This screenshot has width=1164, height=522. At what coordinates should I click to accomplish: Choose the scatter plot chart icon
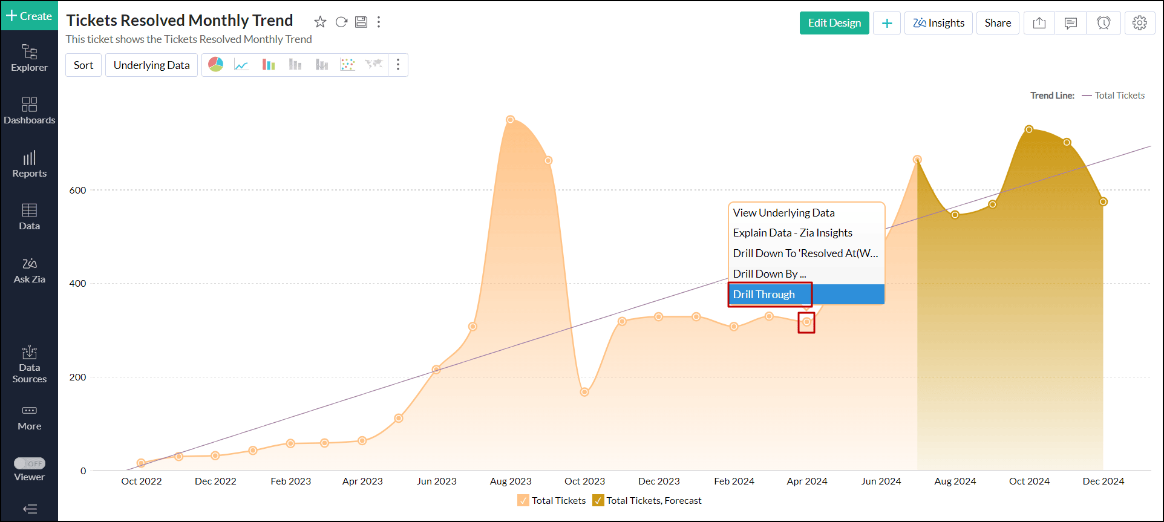(x=347, y=65)
